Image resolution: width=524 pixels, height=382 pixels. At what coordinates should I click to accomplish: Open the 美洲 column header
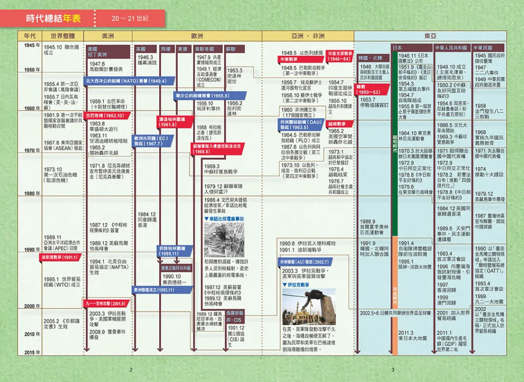point(108,36)
